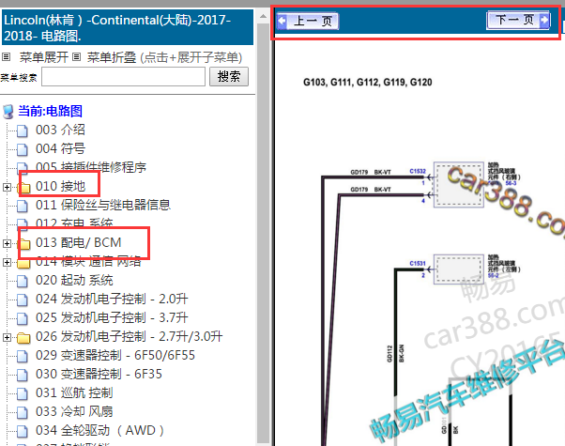Click the page icon beside 024 发动机电子控制
The height and width of the screenshot is (446, 565).
point(23,300)
